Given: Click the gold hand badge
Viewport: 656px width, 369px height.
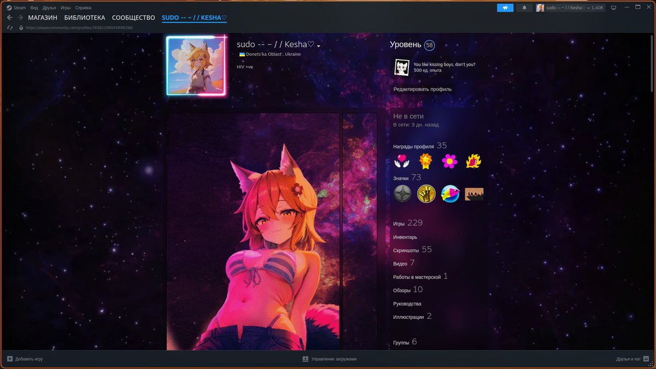Looking at the screenshot, I should pyautogui.click(x=426, y=194).
